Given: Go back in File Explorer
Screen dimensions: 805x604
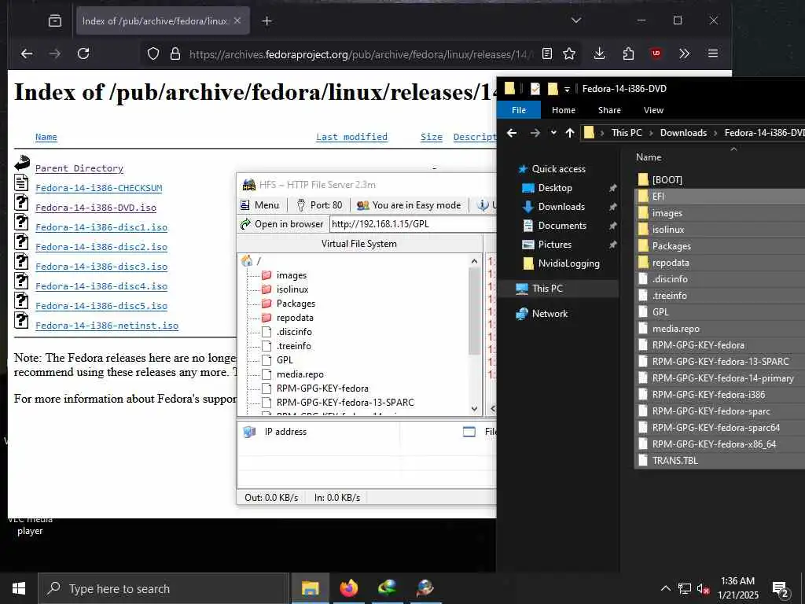Looking at the screenshot, I should [x=512, y=133].
